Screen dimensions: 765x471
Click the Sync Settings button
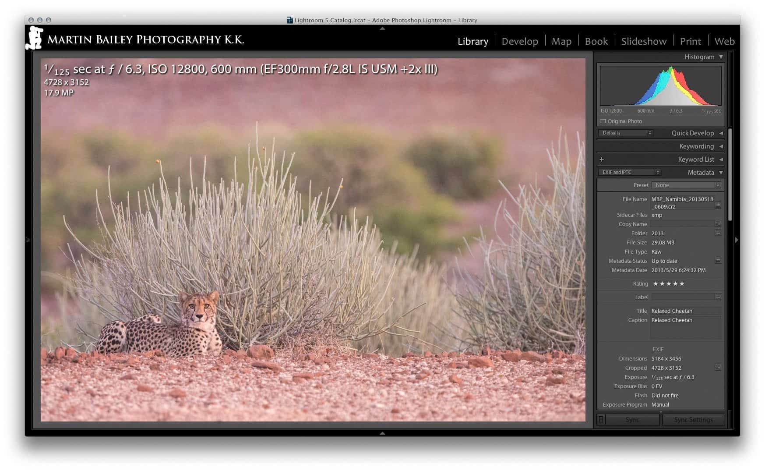(693, 420)
